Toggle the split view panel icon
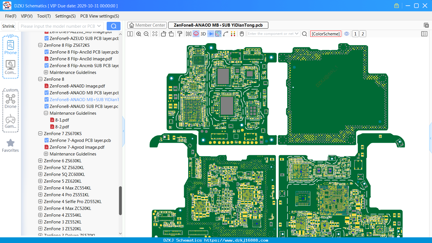Viewport: 432px width, 243px height. pos(130,34)
